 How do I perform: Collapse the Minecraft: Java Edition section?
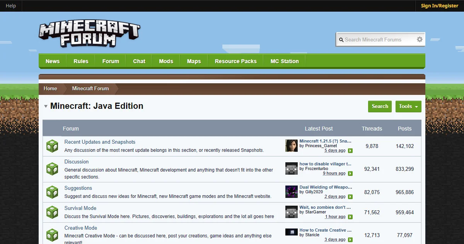tap(46, 106)
